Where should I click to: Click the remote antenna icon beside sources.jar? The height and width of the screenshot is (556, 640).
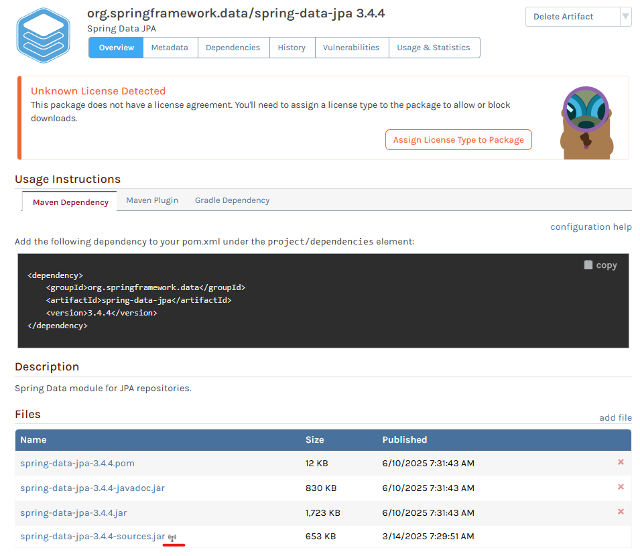click(x=172, y=538)
